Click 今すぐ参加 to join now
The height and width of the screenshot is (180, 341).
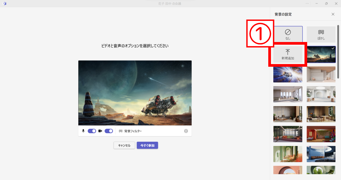[147, 145]
